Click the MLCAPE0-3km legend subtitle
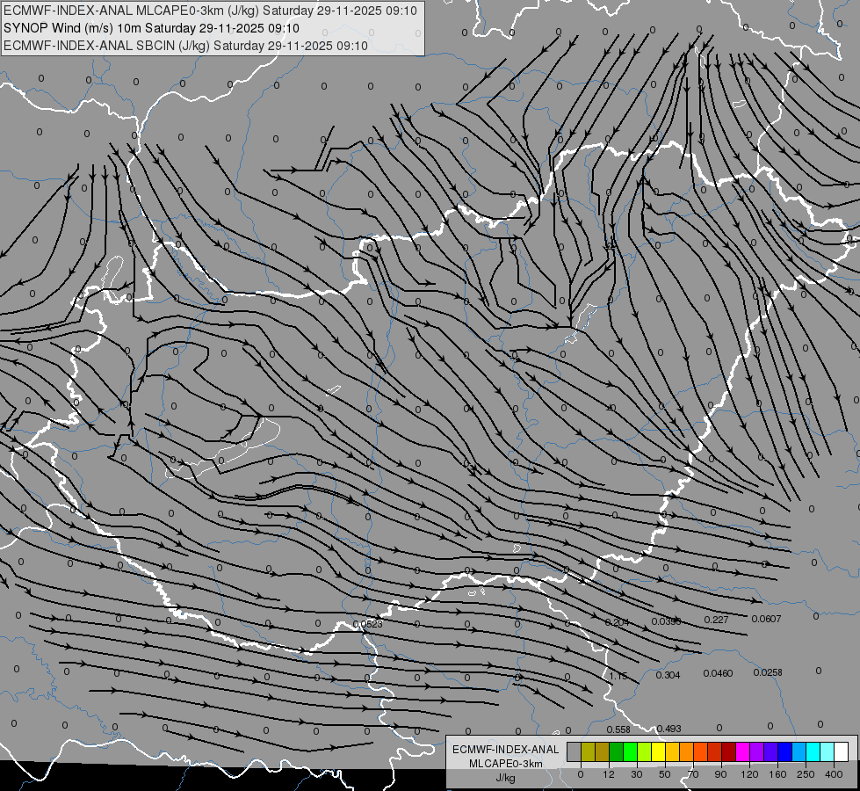Viewport: 860px width, 791px height. tap(506, 764)
